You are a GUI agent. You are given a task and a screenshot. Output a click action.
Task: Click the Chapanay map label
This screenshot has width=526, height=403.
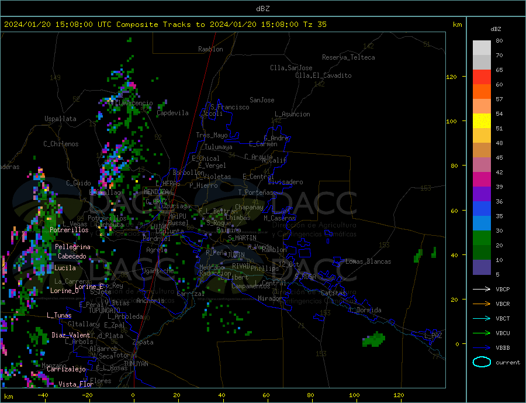(x=249, y=207)
